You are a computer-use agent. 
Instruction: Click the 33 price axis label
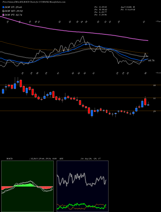tap(154, 85)
